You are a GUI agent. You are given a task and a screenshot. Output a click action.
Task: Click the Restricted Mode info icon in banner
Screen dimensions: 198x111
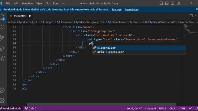[x=1, y=10]
